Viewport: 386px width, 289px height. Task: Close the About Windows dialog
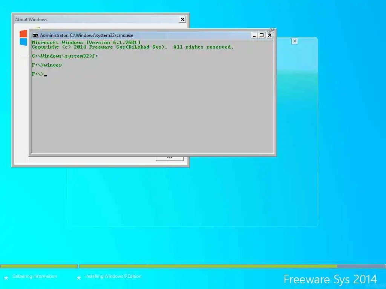(182, 20)
